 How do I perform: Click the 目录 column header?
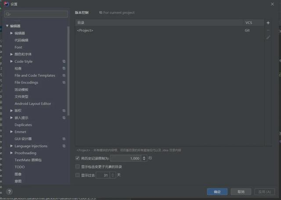159,23
